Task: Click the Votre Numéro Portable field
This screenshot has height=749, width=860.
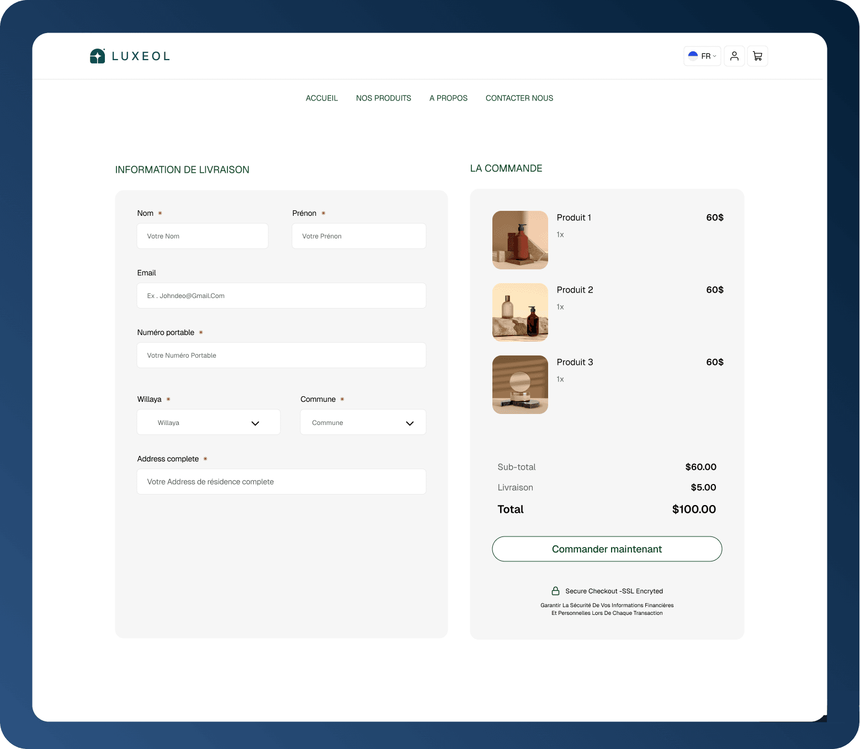Action: tap(282, 355)
